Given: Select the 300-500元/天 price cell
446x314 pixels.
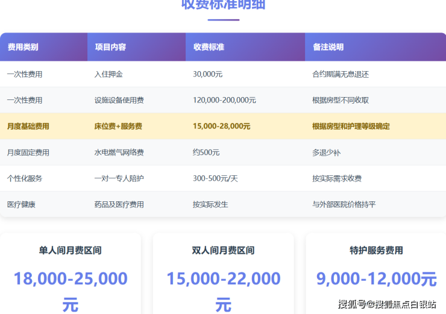Looking at the screenshot, I should (x=215, y=178).
